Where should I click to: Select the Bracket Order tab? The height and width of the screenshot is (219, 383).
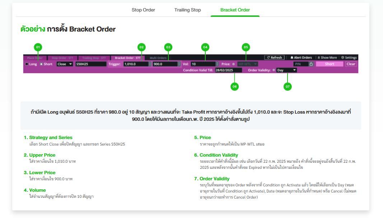pos(235,10)
